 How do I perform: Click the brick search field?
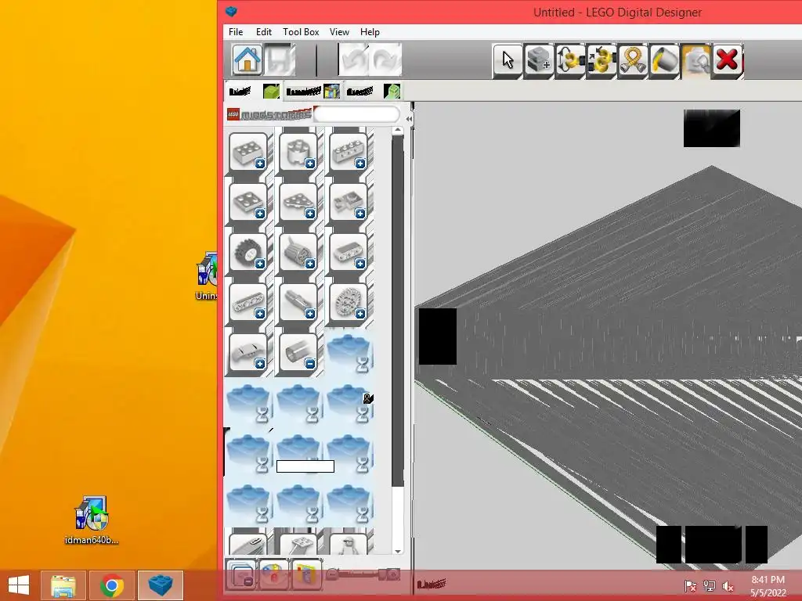[356, 114]
